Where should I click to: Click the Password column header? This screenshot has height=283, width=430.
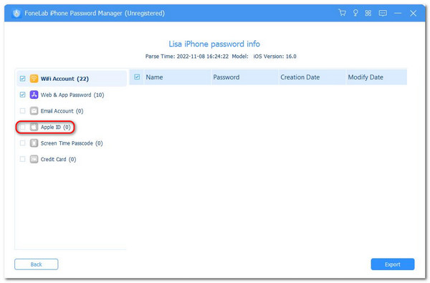(x=244, y=77)
